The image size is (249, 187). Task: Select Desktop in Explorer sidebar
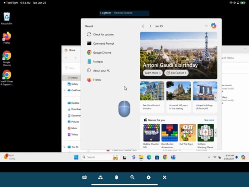coord(74,103)
